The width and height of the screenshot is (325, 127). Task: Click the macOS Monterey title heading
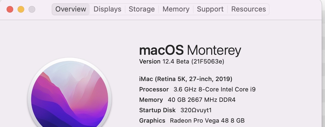pyautogui.click(x=190, y=50)
